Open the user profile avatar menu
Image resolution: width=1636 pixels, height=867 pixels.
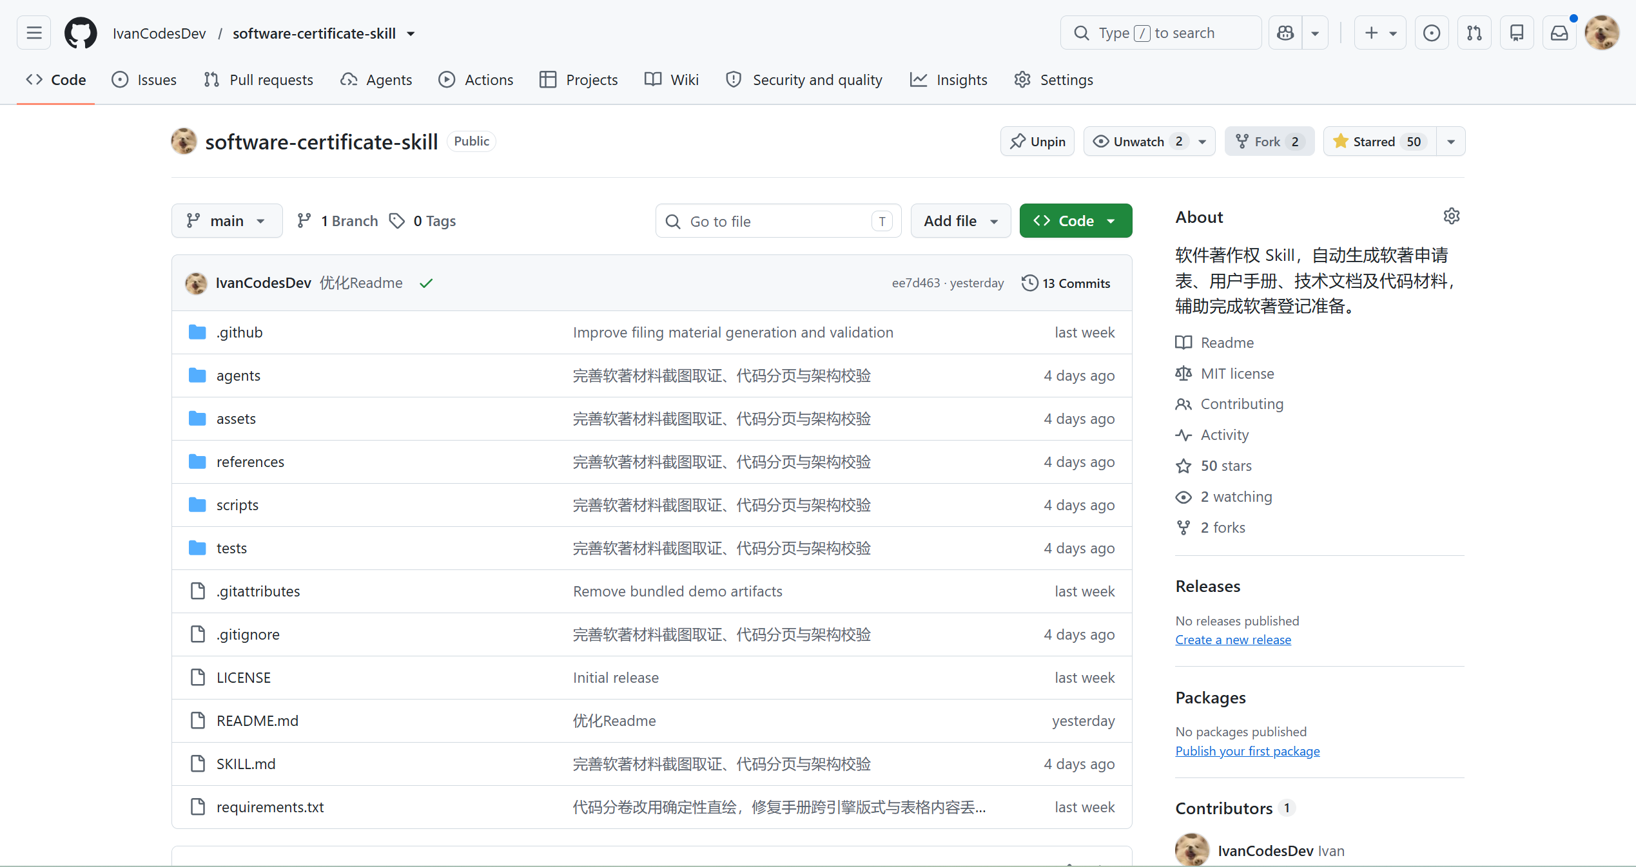tap(1602, 33)
